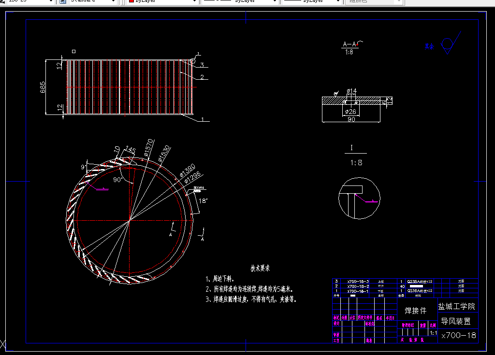Click the outer section mark A right of the ring
Image resolution: width=495 pixels, height=355 pixels.
coord(203,240)
